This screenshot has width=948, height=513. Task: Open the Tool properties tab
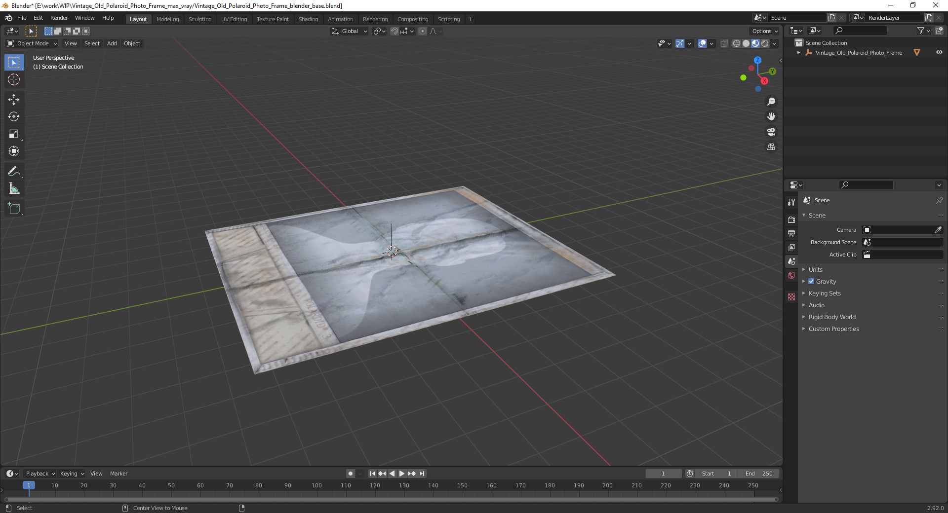(791, 202)
